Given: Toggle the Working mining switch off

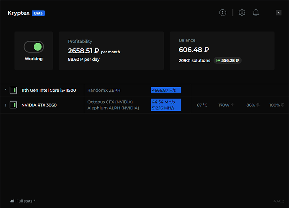Looking at the screenshot, I should coord(34,47).
